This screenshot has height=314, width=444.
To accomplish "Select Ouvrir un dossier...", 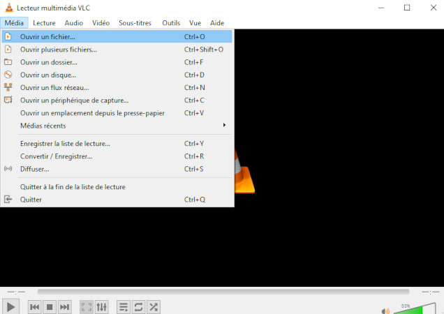I will tap(117, 62).
